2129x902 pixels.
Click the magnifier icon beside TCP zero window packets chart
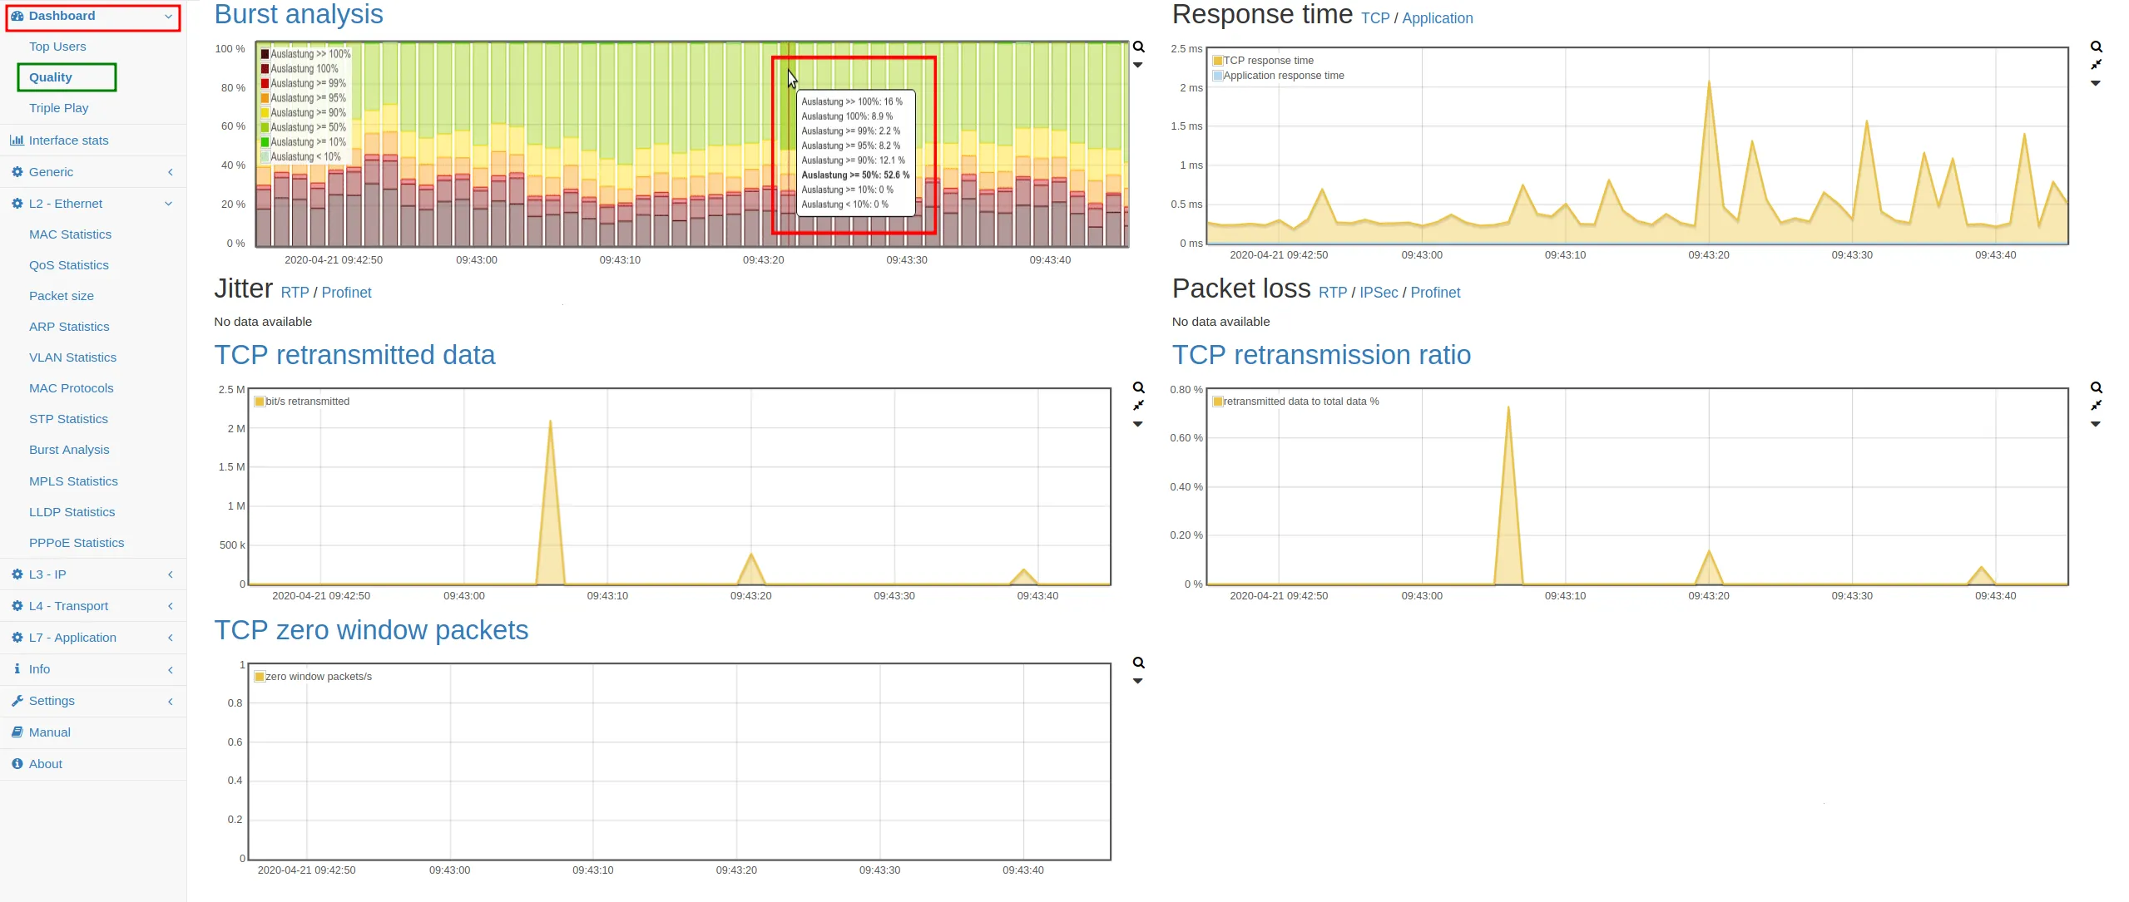[1138, 663]
